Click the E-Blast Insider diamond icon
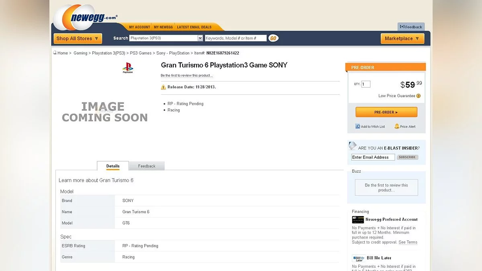This screenshot has width=482, height=271. pos(353,146)
